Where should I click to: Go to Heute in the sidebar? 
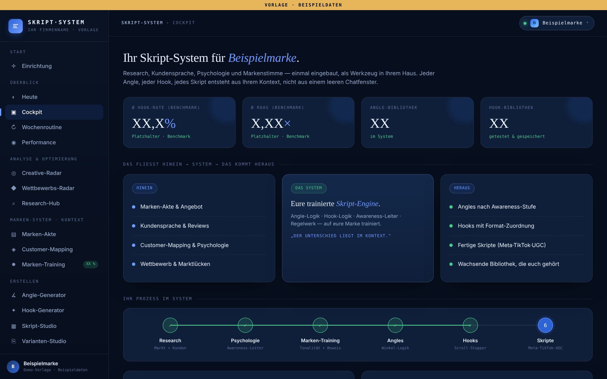tap(54, 97)
